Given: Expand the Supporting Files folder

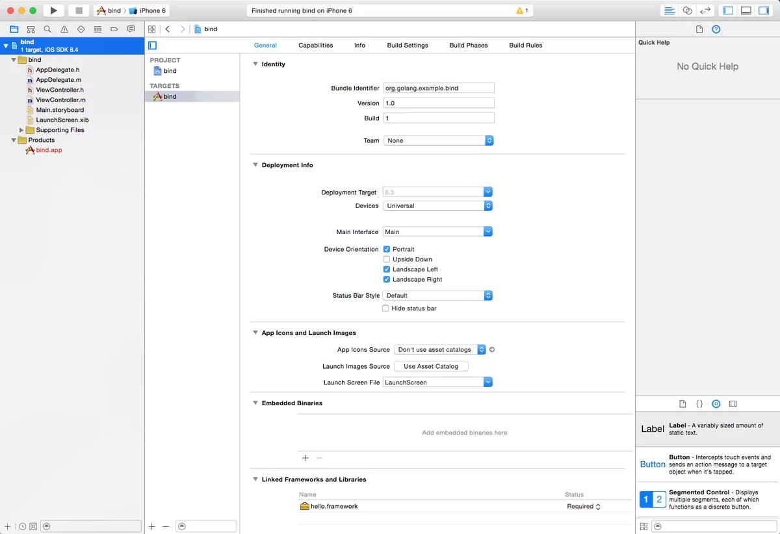Looking at the screenshot, I should pos(21,130).
